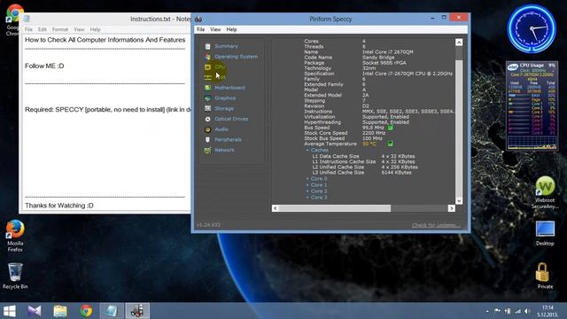Image resolution: width=567 pixels, height=319 pixels.
Task: Open the Private padlock desktop icon
Action: (545, 276)
